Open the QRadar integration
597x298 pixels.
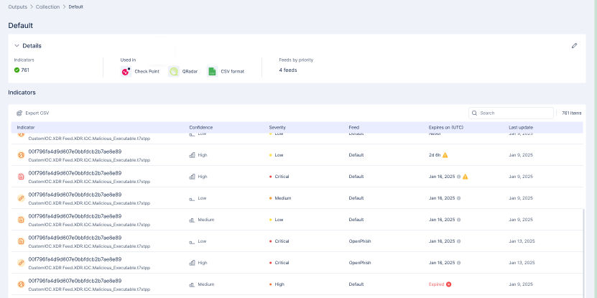183,71
